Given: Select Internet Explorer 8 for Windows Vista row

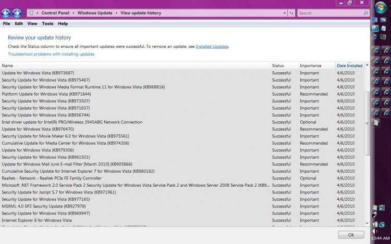Looking at the screenshot, I should click(x=182, y=221).
